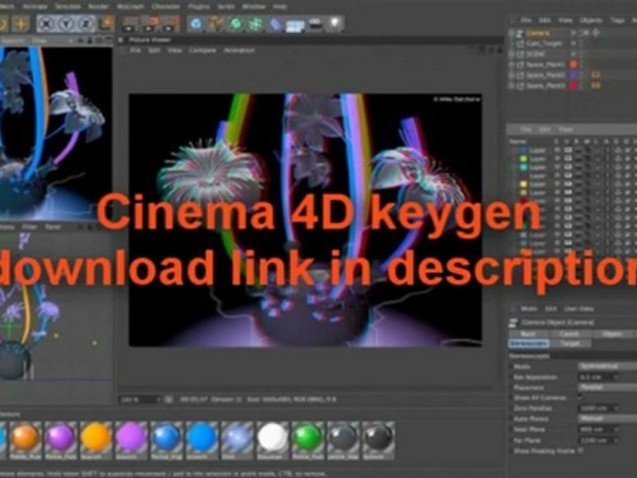Toggle visibility of the green Layer row
Image resolution: width=637 pixels, height=478 pixels.
[x=568, y=159]
